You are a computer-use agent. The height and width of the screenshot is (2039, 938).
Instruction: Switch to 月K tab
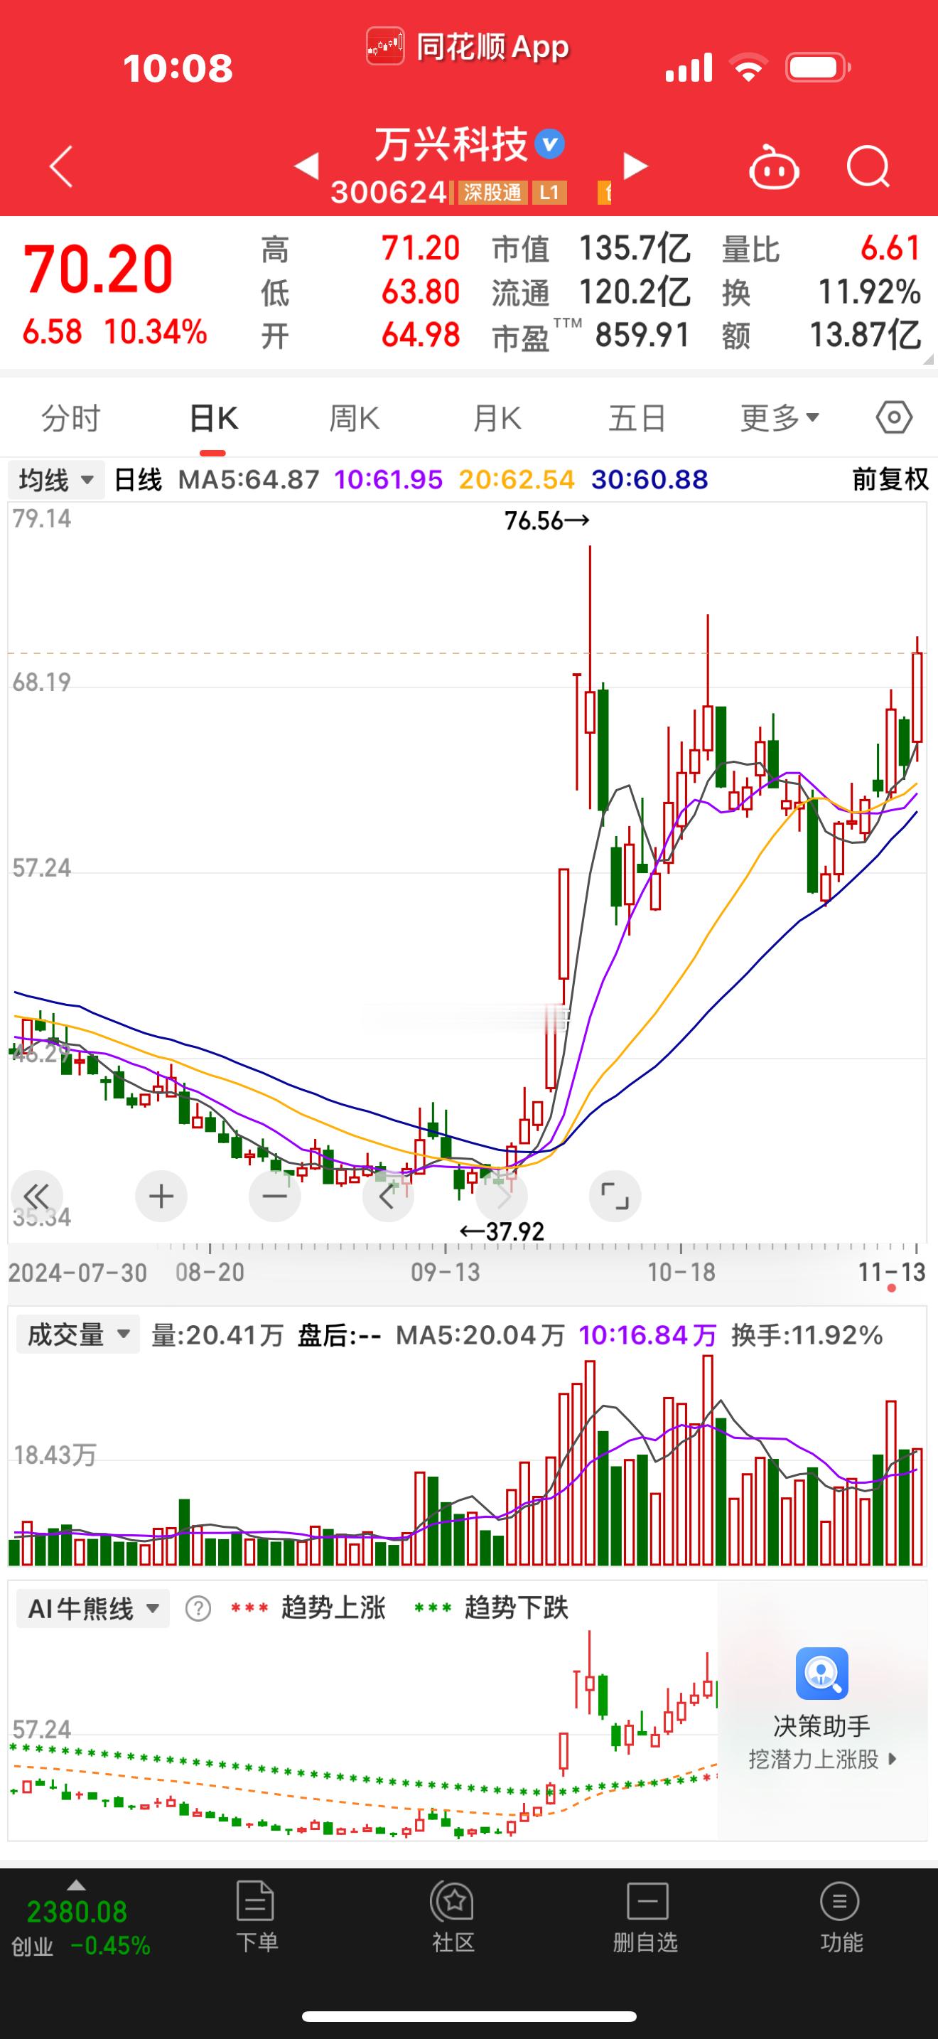(497, 418)
